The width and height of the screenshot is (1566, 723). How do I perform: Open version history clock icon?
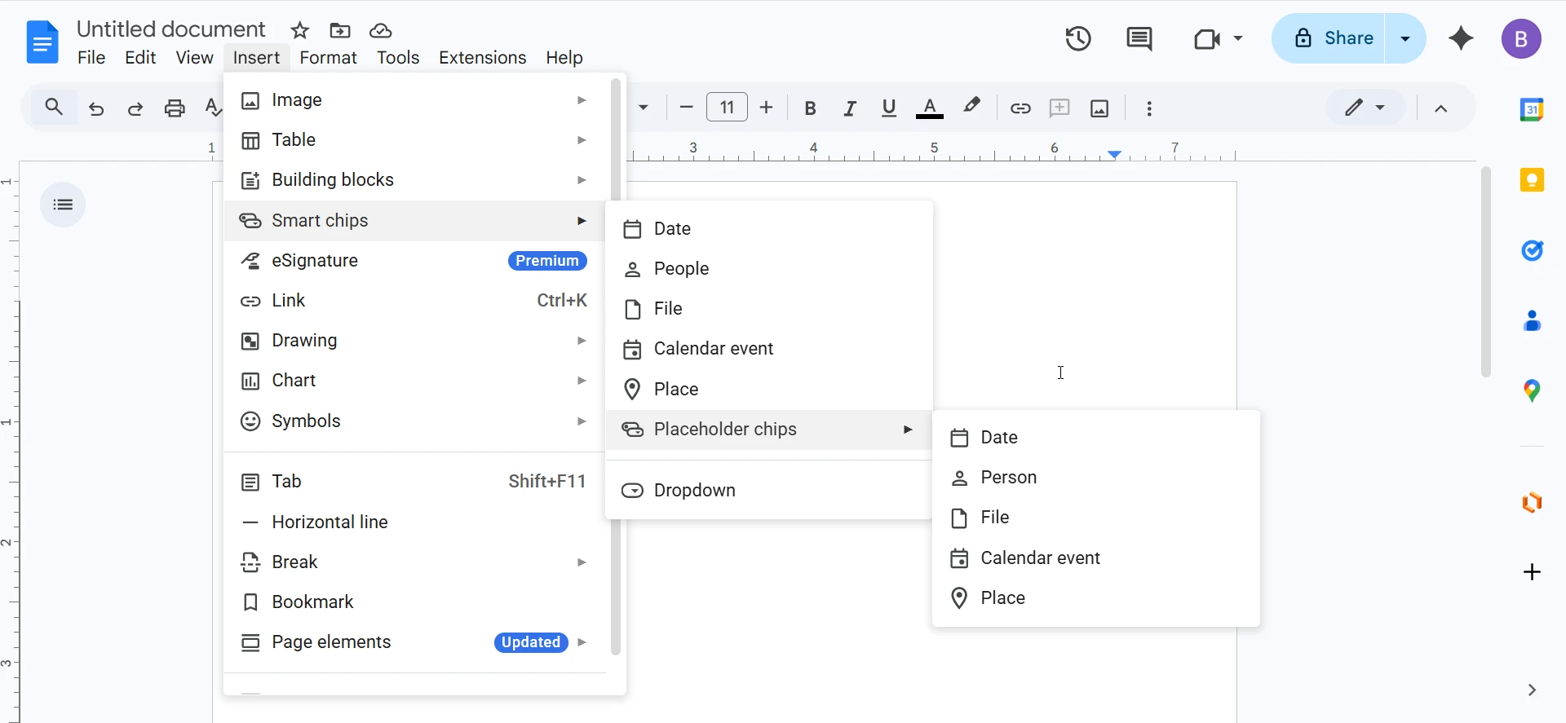(x=1078, y=38)
